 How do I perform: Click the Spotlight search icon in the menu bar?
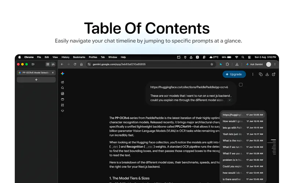click(x=243, y=57)
